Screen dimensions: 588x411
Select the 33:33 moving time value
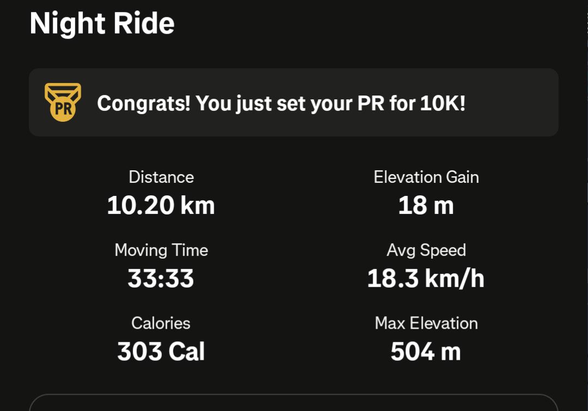click(x=161, y=278)
